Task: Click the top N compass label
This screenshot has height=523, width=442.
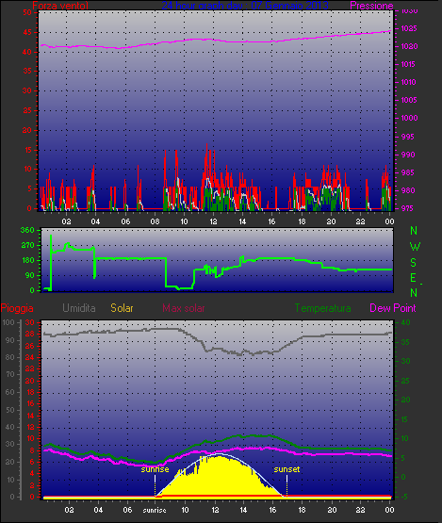Action: (414, 231)
